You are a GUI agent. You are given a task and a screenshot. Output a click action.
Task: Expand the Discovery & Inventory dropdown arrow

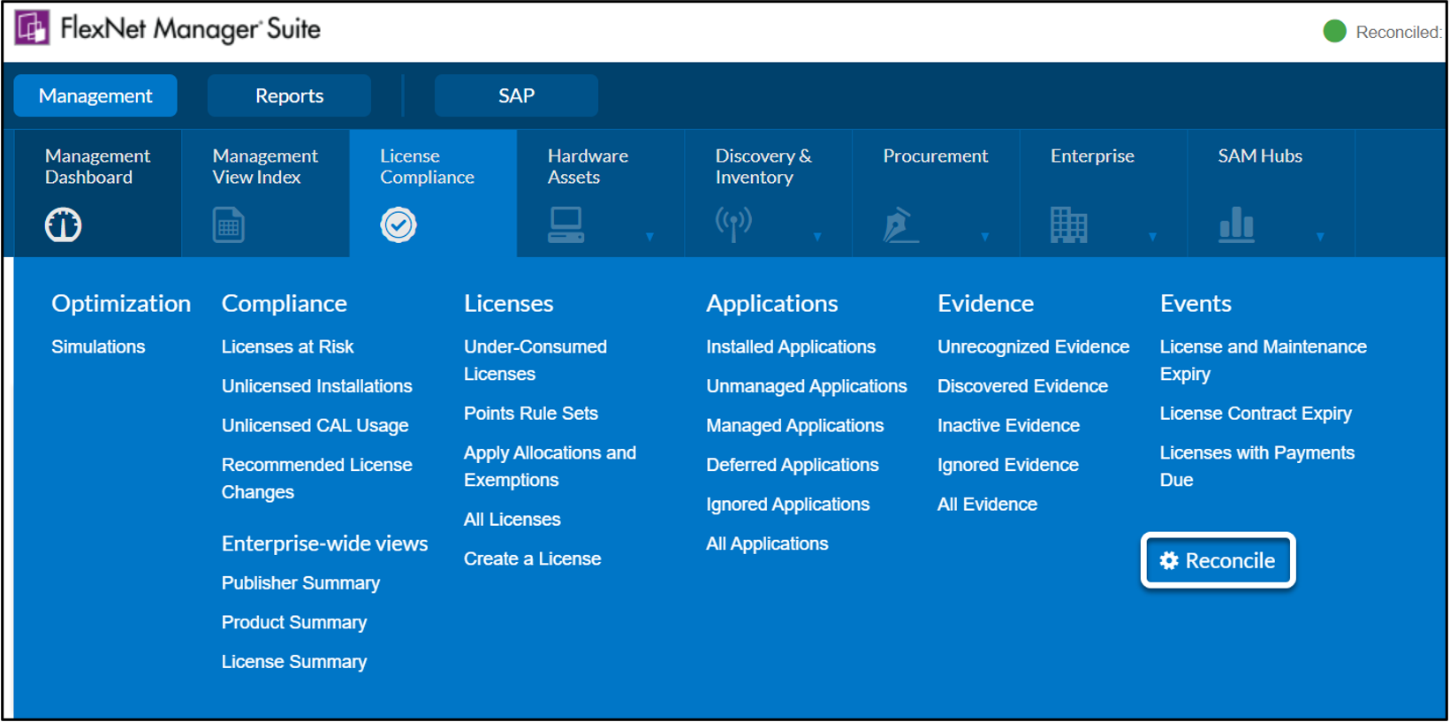click(x=817, y=237)
